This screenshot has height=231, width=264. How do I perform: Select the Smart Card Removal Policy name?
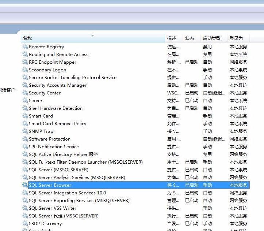point(57,124)
